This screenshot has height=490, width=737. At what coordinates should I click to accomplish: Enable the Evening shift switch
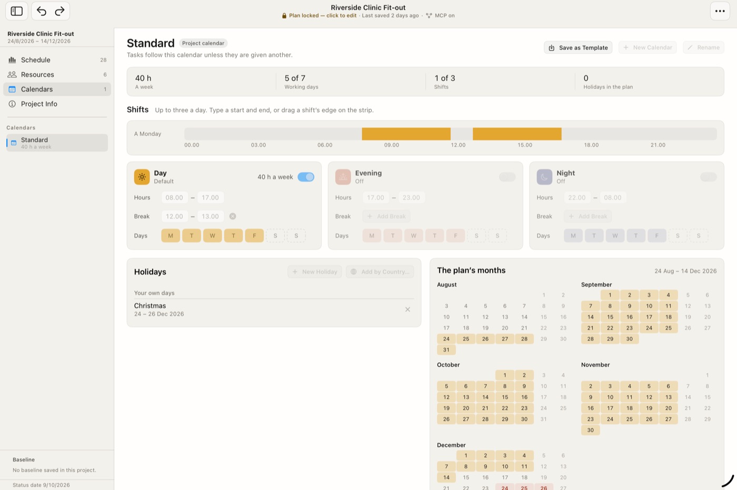(x=507, y=177)
